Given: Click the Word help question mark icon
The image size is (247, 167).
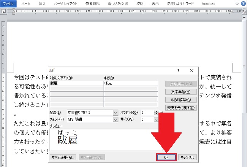Looking at the screenshot, I should click(x=243, y=4).
